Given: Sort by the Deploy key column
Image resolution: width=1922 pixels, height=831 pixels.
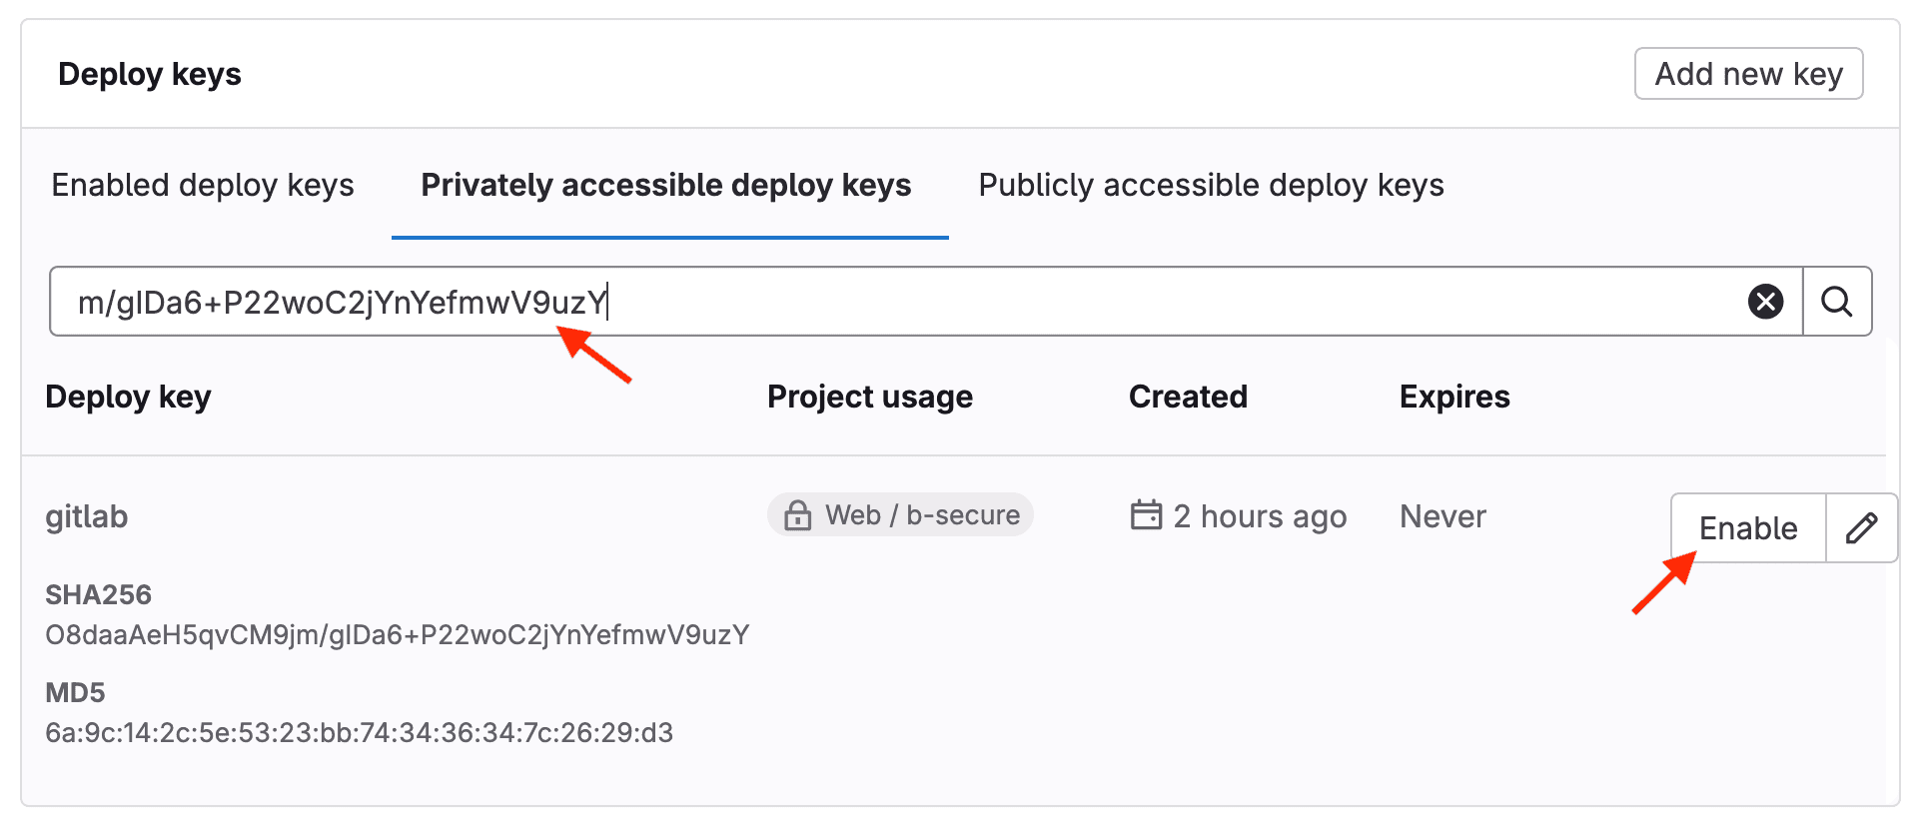Looking at the screenshot, I should [x=128, y=397].
